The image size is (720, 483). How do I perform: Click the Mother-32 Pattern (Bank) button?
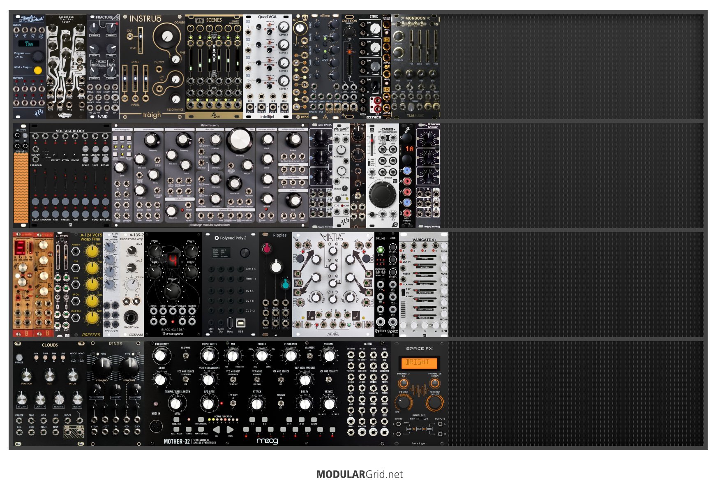pos(201,420)
